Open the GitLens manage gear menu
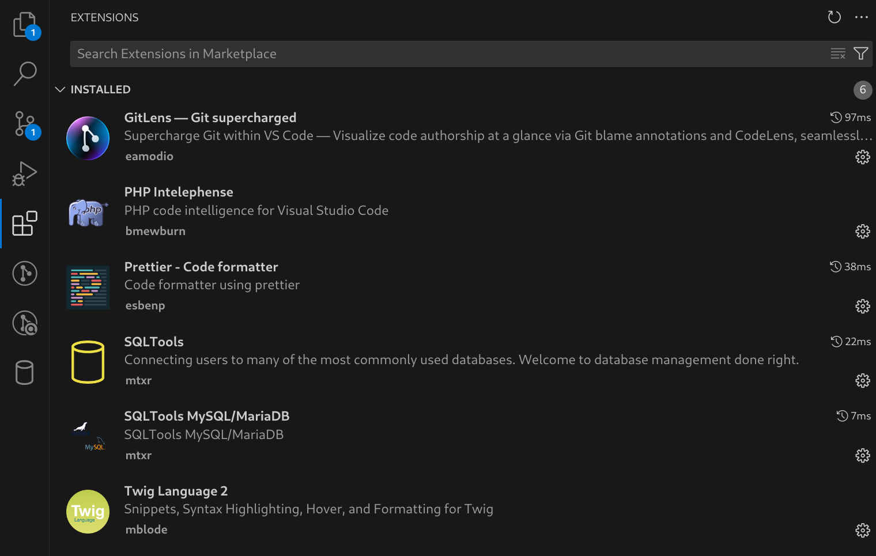Screen dimensions: 876x556 (862, 157)
